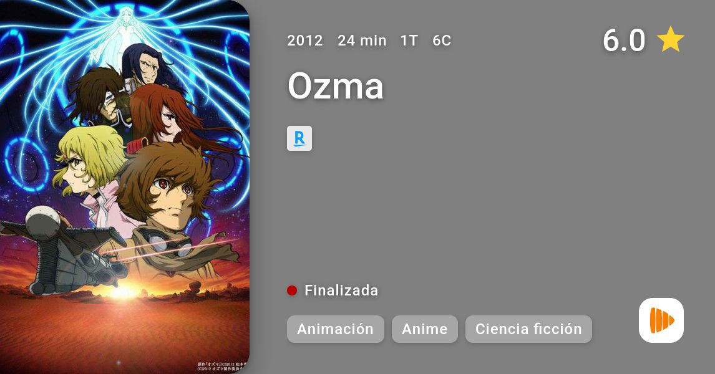Screen dimensions: 715x374
Task: Click the red Finalizada status dot
Action: click(x=292, y=290)
